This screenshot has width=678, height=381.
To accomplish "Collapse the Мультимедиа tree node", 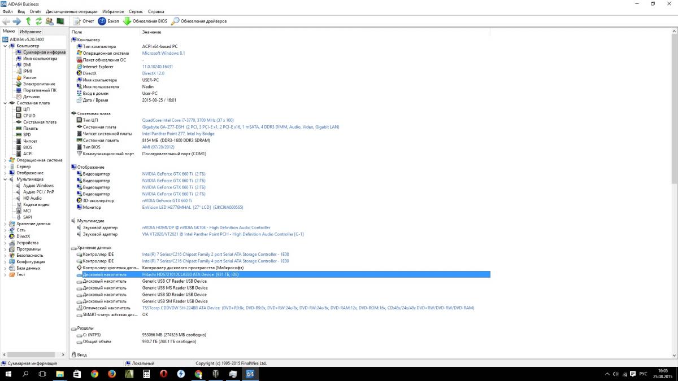I will [5, 179].
